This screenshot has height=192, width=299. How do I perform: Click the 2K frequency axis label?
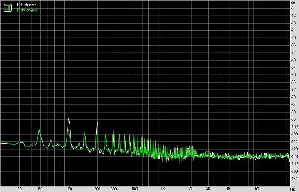coord(191,189)
